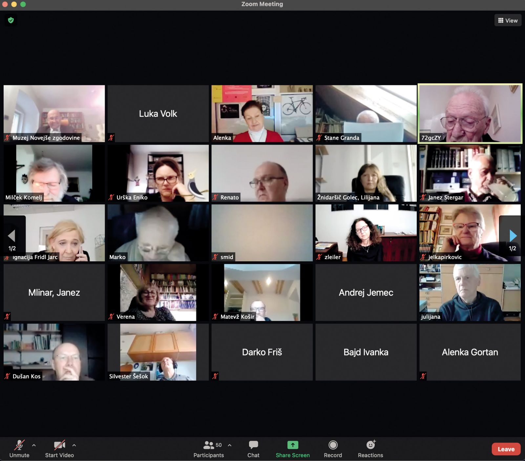Go to previous page of participants

click(12, 236)
